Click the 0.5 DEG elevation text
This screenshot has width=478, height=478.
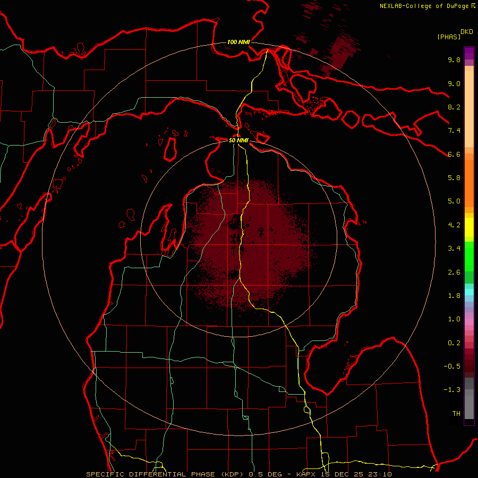click(264, 474)
